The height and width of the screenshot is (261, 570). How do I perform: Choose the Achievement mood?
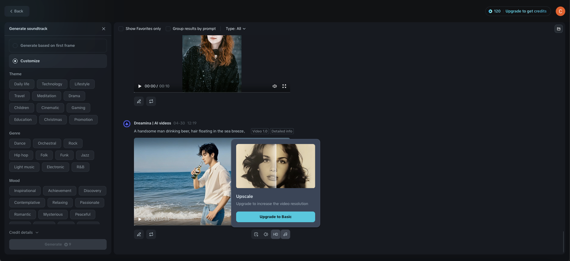pyautogui.click(x=60, y=191)
